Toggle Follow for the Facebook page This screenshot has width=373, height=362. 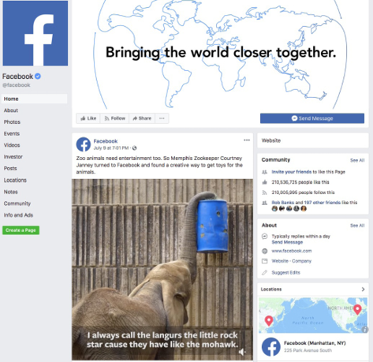[114, 118]
